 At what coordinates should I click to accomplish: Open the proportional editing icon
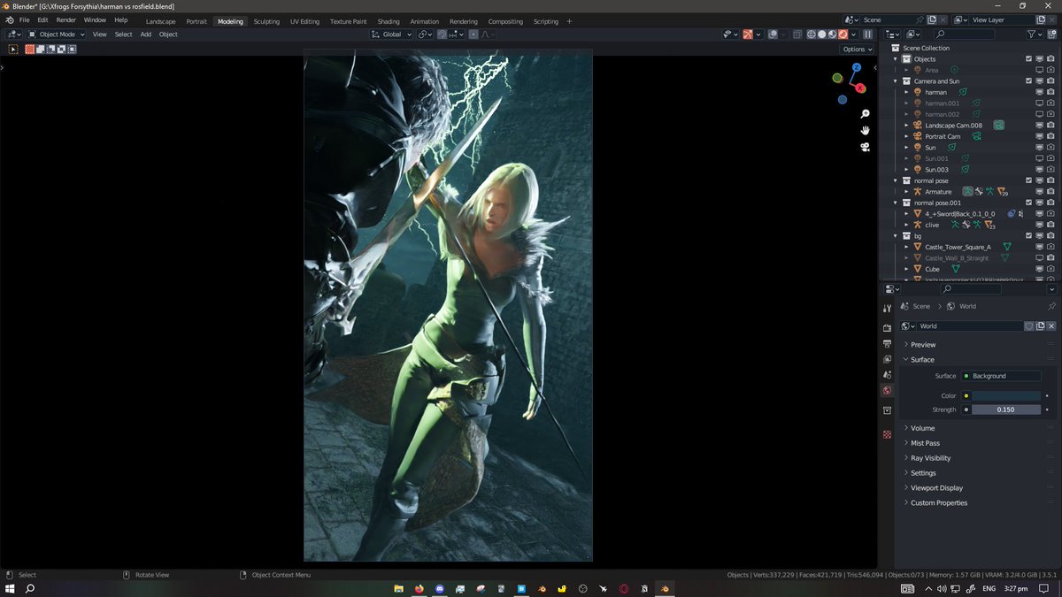point(473,34)
